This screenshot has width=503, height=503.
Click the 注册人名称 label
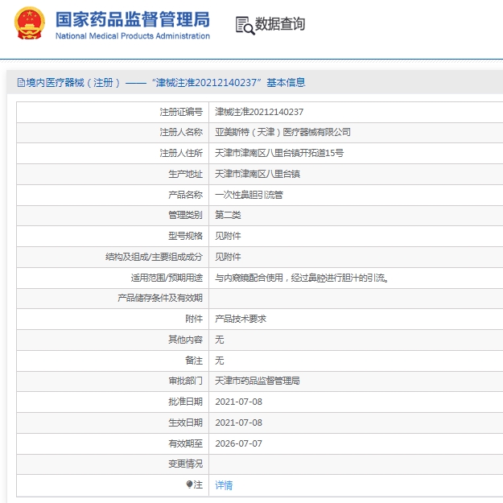coord(181,132)
